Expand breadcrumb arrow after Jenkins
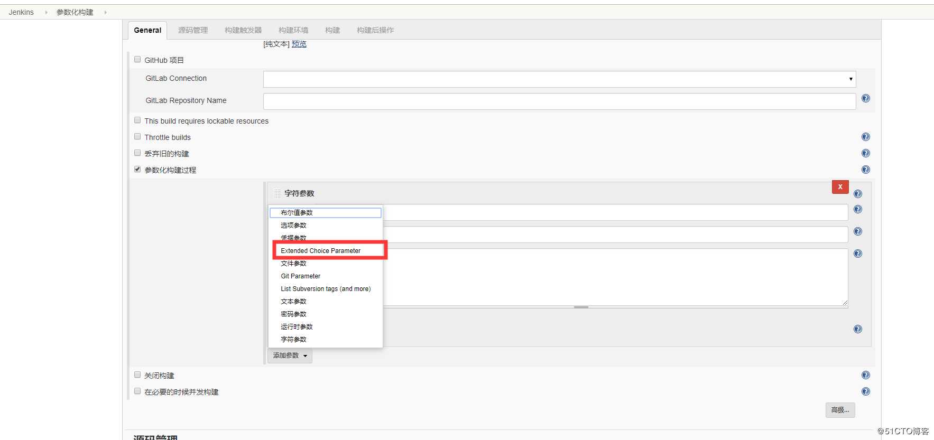Screen dimensions: 934x440 point(46,12)
